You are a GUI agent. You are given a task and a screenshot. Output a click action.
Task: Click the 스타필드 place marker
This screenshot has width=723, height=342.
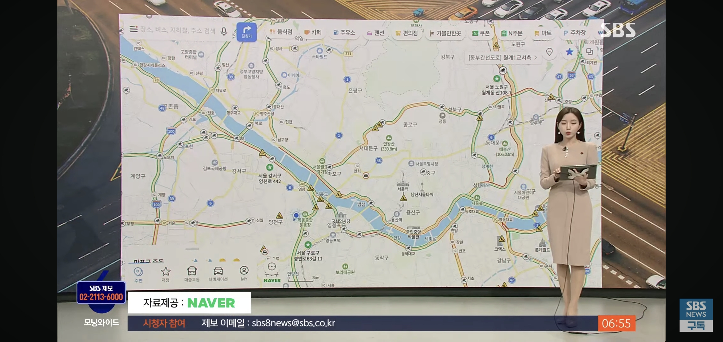click(x=320, y=51)
